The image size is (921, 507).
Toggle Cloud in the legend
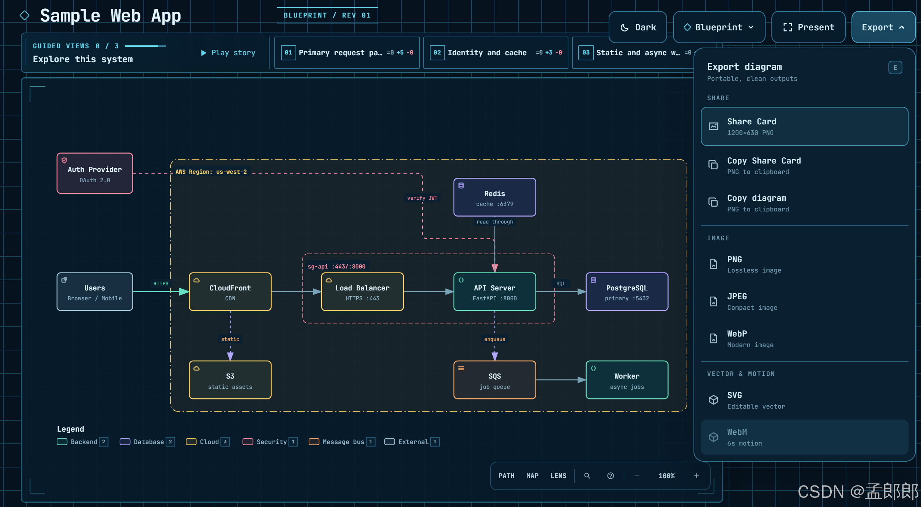click(208, 442)
